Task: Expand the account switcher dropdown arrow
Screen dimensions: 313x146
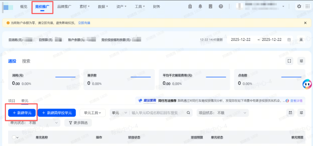Action: [283, 6]
